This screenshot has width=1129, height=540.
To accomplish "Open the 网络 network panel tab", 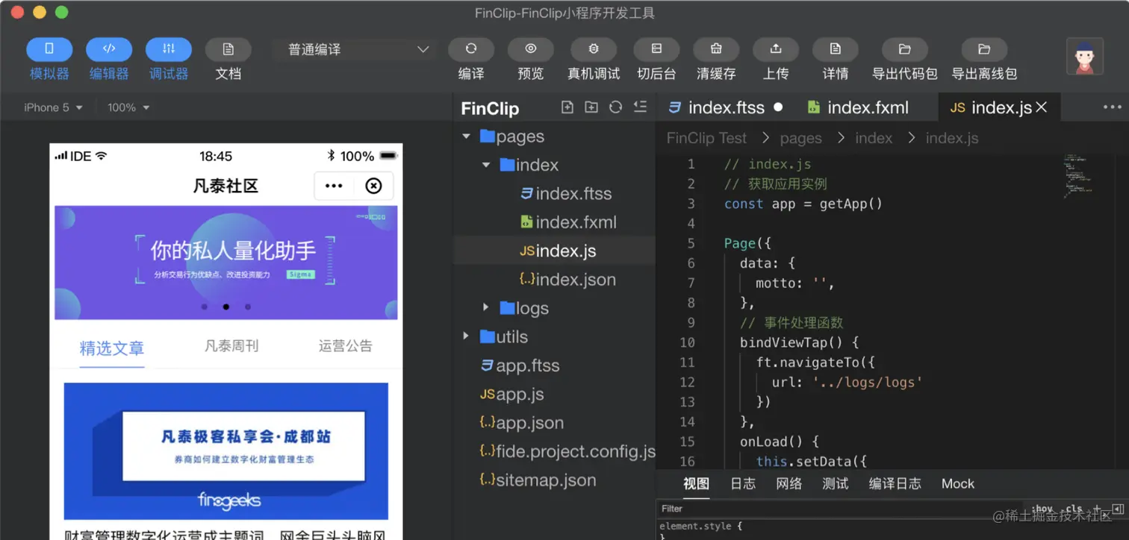I will 788,483.
